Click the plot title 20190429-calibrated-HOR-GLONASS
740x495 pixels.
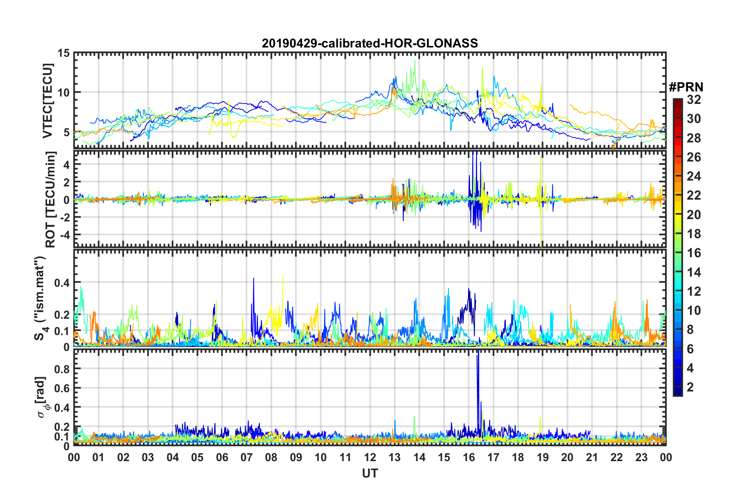click(x=370, y=43)
